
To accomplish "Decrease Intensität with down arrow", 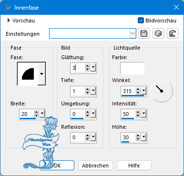I will 138,116.
